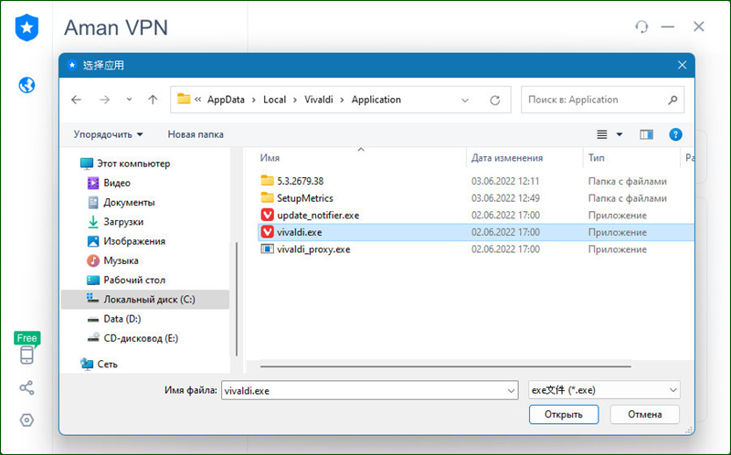
Task: Click the headset support icon in Aman VPN
Action: pyautogui.click(x=641, y=26)
